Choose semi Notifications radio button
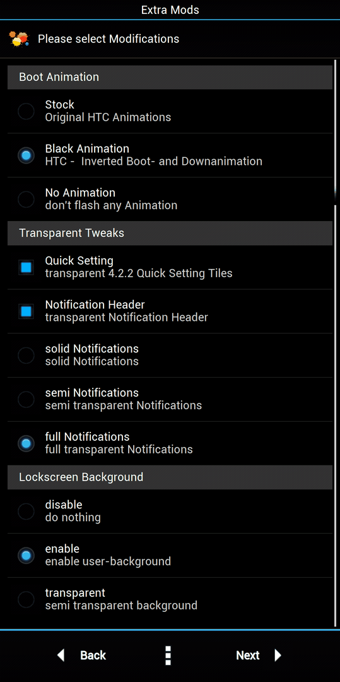The image size is (340, 682). point(26,399)
